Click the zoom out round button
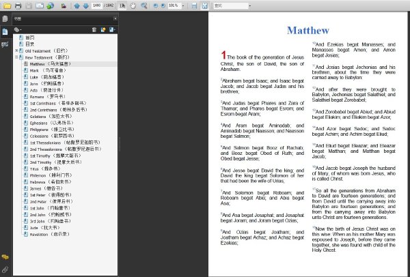The image size is (410, 277). pyautogui.click(x=156, y=5)
